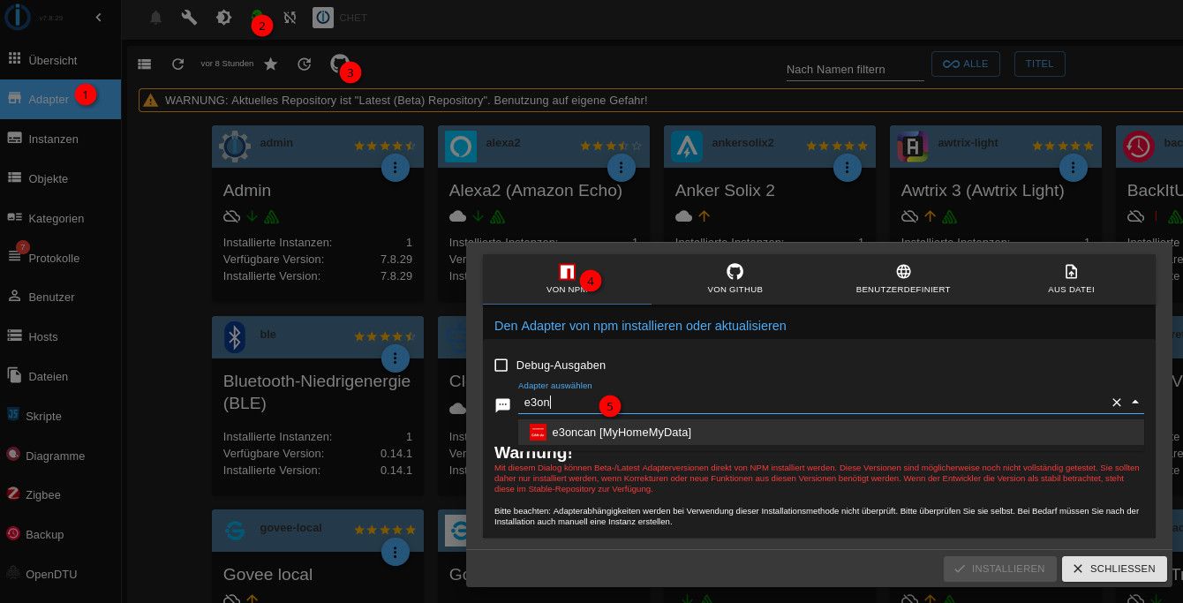This screenshot has width=1183, height=603.
Task: Click the admin star rating
Action: coord(385,146)
